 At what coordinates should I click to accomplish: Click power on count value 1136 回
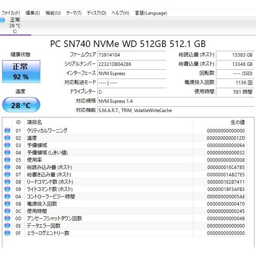[x=235, y=83]
